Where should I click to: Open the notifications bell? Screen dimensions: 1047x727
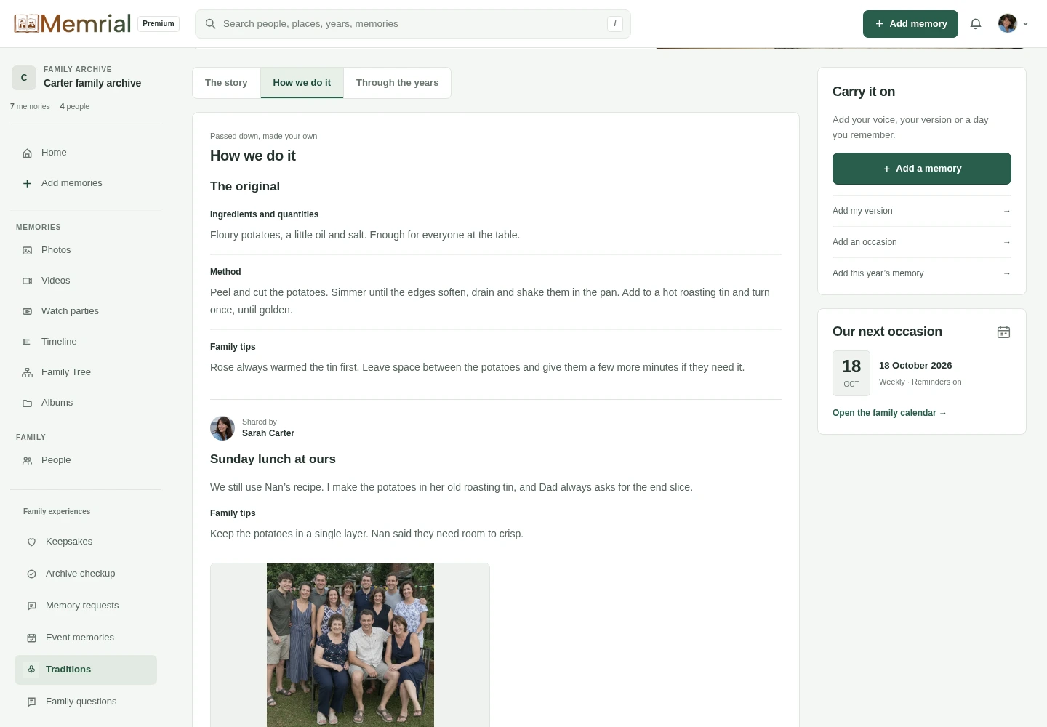point(976,24)
